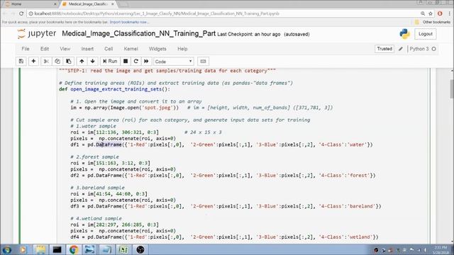
Task: Rename notebook via Medical_Image_Classification_NN_Training_Part title
Action: click(139, 34)
